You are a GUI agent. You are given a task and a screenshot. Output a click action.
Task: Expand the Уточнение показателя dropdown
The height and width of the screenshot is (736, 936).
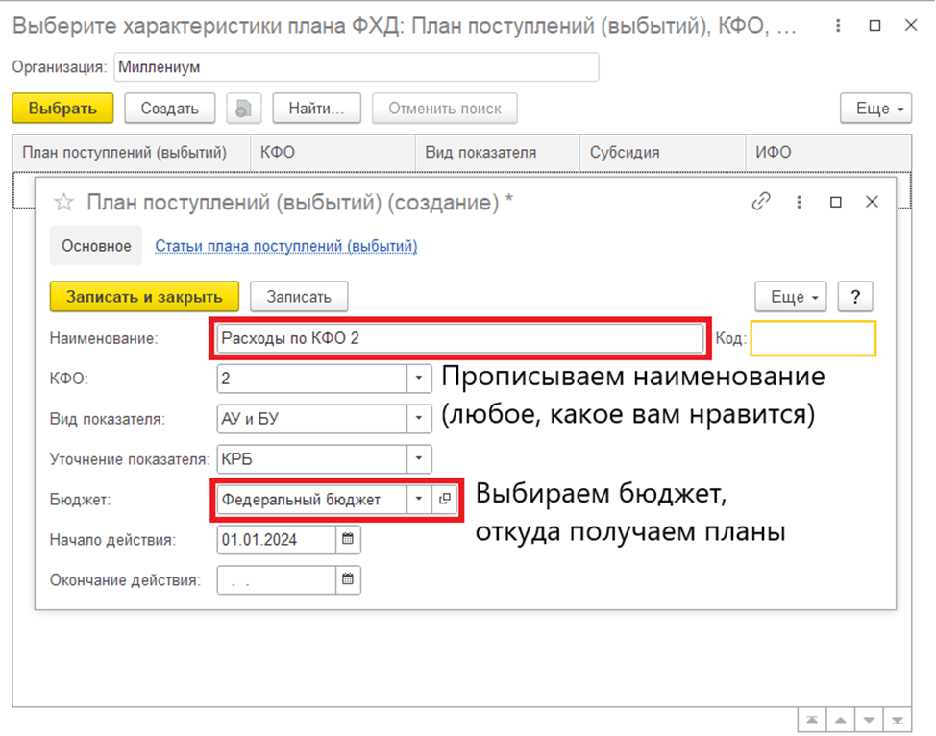(419, 459)
